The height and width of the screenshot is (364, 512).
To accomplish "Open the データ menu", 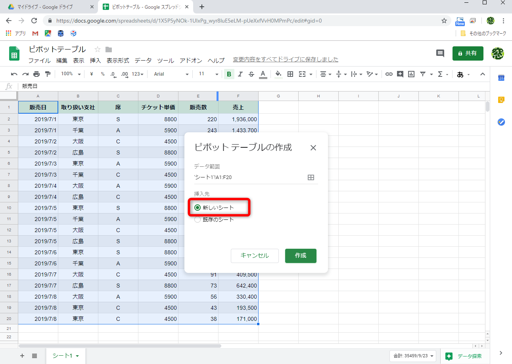I will [x=143, y=61].
